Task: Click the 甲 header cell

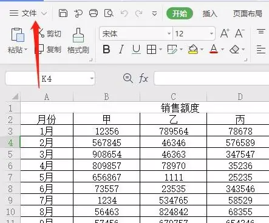Action: pyautogui.click(x=106, y=119)
